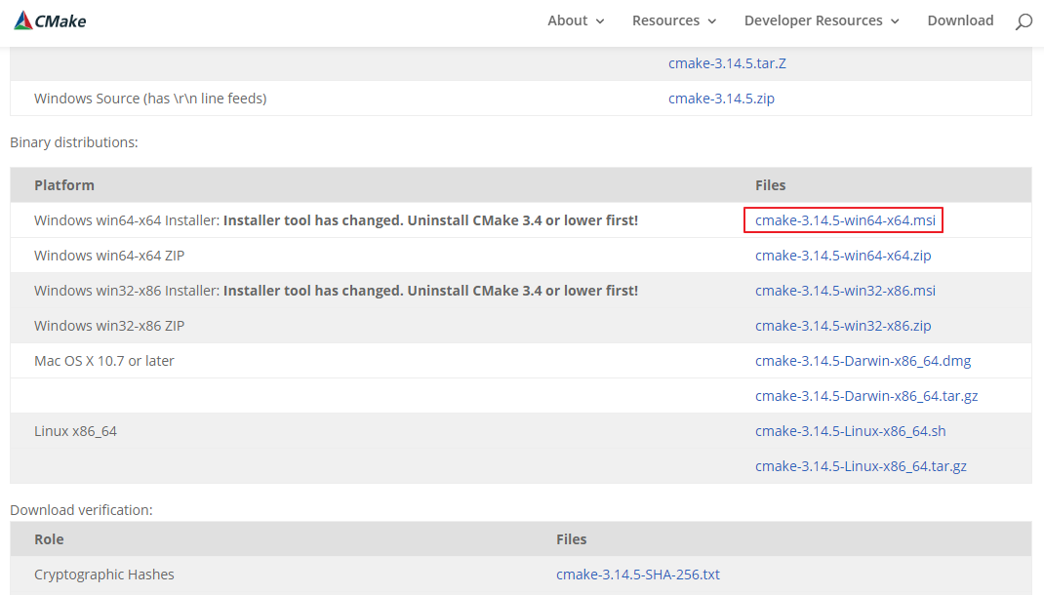Select 'Mac OS X 10.7 or later' label
The height and width of the screenshot is (595, 1044).
pos(103,361)
